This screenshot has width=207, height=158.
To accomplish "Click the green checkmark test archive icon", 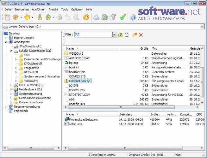I will click(x=122, y=17).
